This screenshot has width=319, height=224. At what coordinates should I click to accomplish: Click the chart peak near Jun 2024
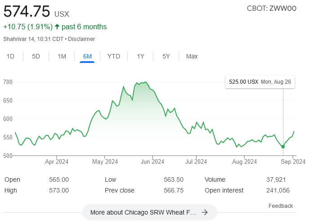[145, 82]
